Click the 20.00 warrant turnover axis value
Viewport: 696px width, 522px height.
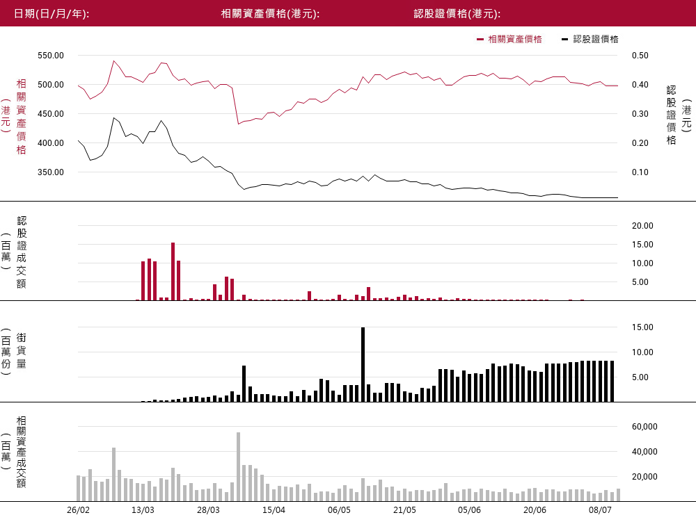coord(642,225)
